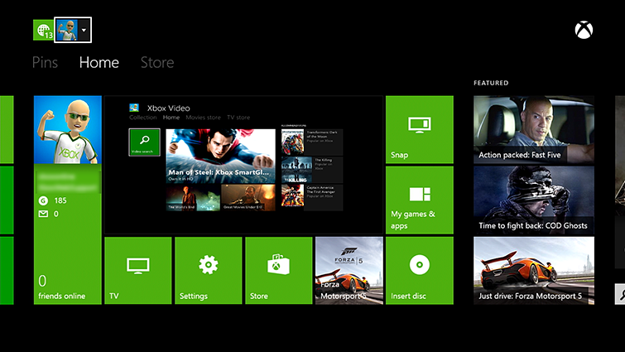Open Movies store in Xbox Video
Image resolution: width=625 pixels, height=352 pixels.
203,118
